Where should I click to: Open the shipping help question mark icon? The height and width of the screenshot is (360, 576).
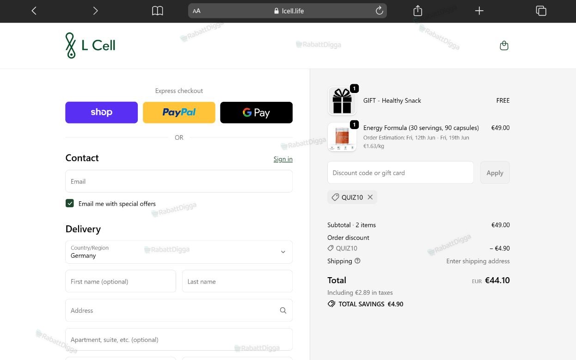point(357,261)
